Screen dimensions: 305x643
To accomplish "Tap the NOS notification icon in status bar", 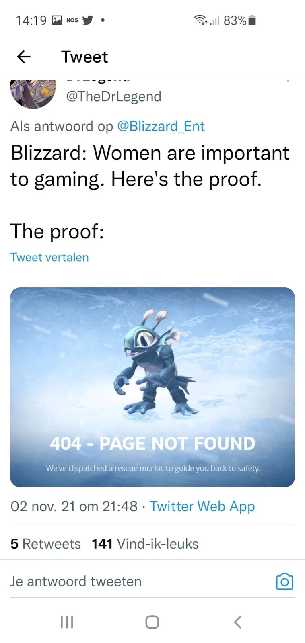I will click(72, 20).
